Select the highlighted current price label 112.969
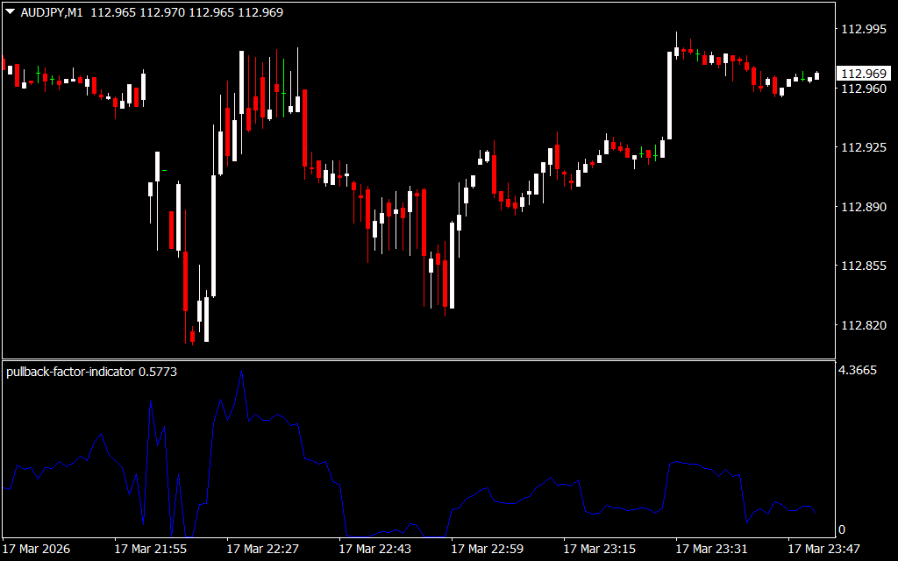 point(862,74)
